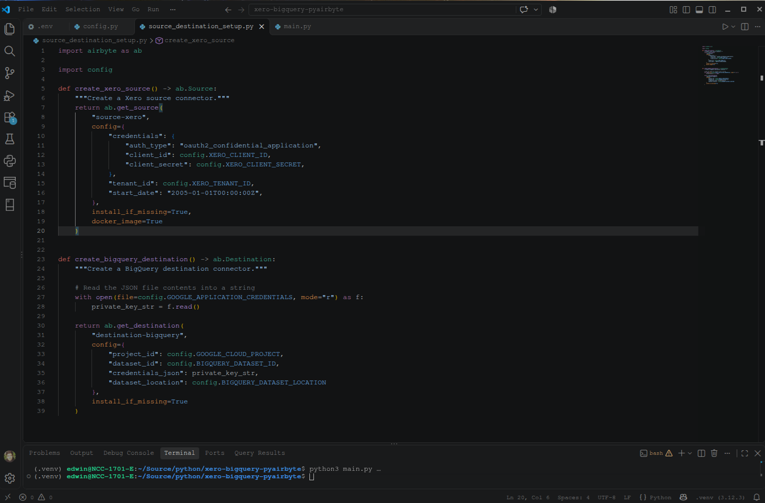
Task: Open the Customize Layout options
Action: [x=673, y=10]
